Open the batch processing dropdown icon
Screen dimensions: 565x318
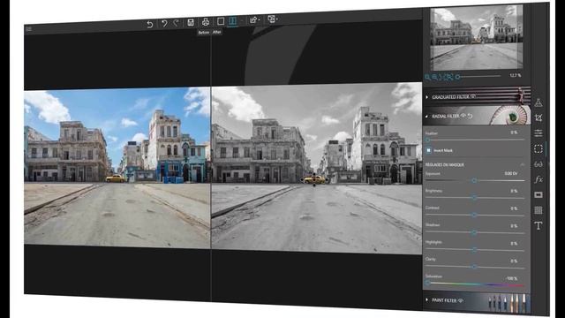tap(272, 19)
